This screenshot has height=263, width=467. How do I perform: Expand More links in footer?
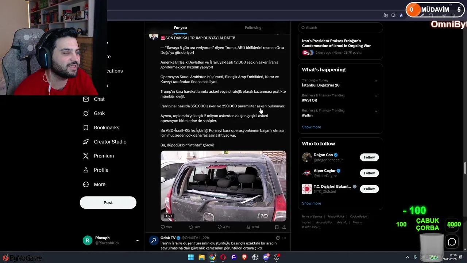(x=357, y=222)
